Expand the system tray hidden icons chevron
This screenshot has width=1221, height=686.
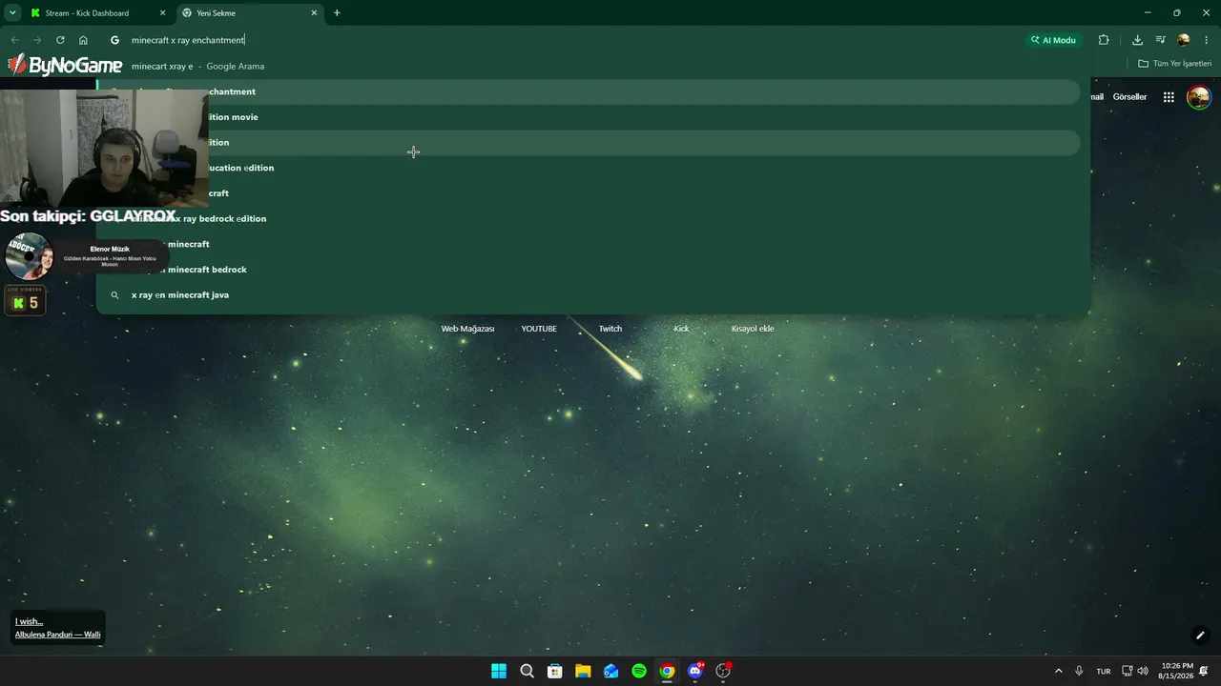click(1058, 671)
